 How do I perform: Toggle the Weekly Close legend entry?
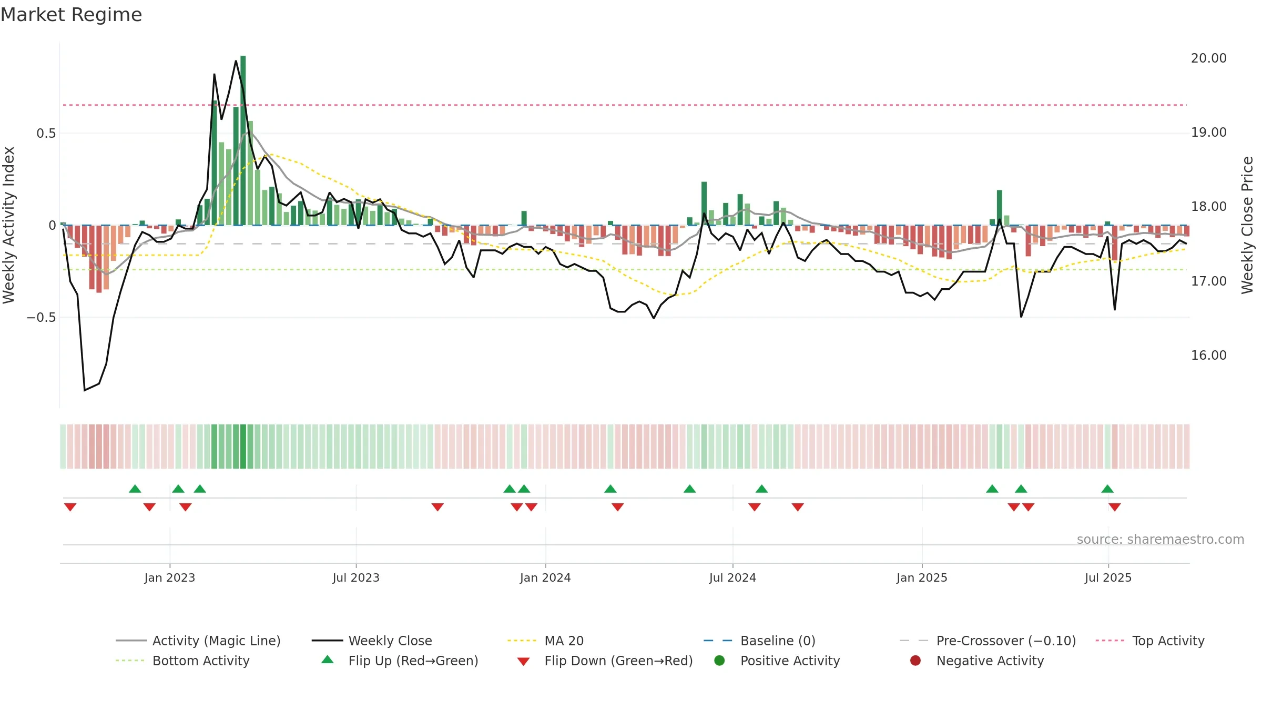(372, 641)
